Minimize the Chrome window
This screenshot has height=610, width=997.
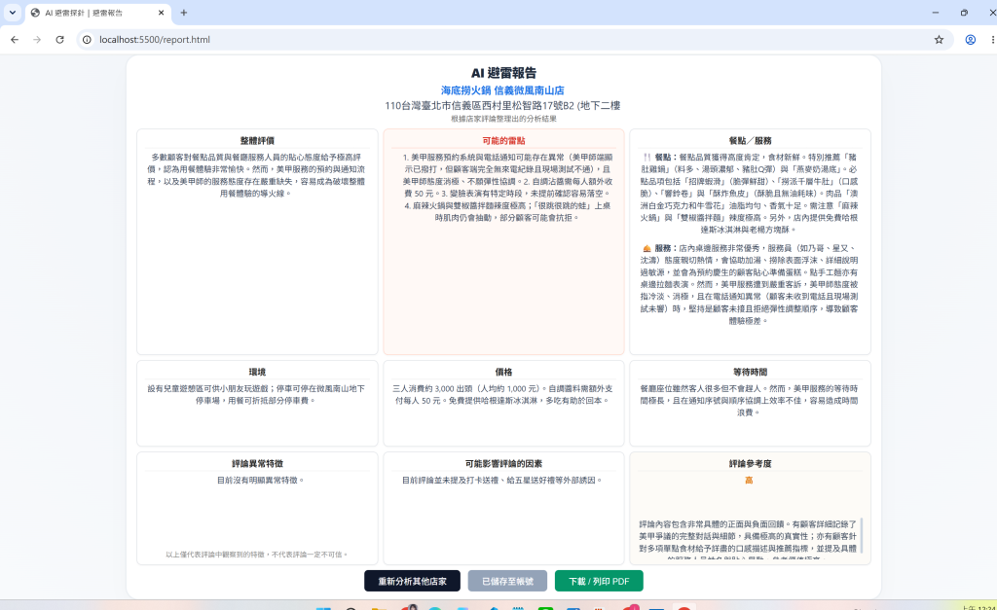[936, 13]
